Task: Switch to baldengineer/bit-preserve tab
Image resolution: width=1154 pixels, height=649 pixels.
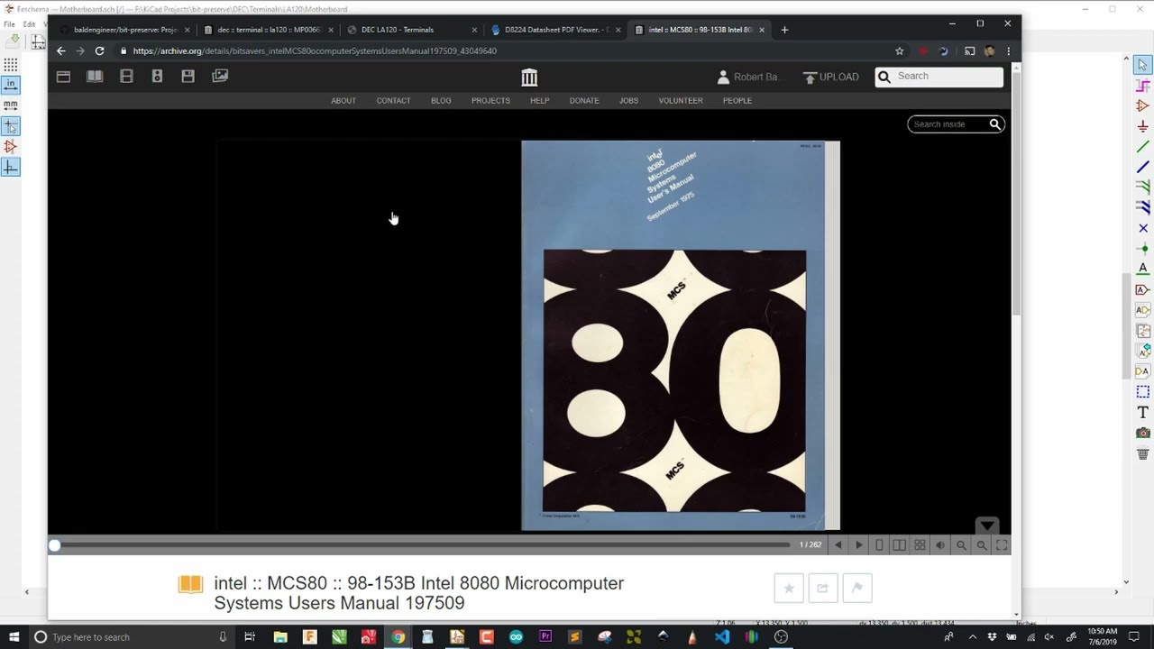Action: click(124, 30)
